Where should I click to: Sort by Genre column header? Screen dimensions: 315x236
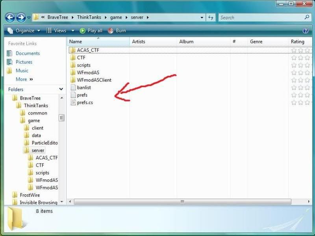268,42
